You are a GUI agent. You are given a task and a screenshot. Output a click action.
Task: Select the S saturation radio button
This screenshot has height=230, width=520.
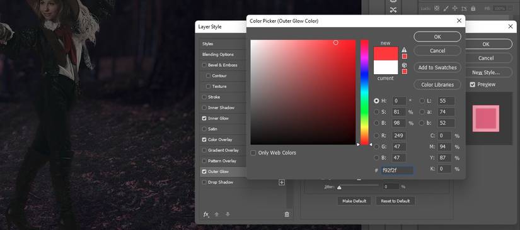(x=376, y=112)
